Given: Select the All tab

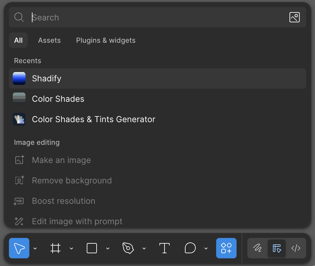Looking at the screenshot, I should [18, 41].
